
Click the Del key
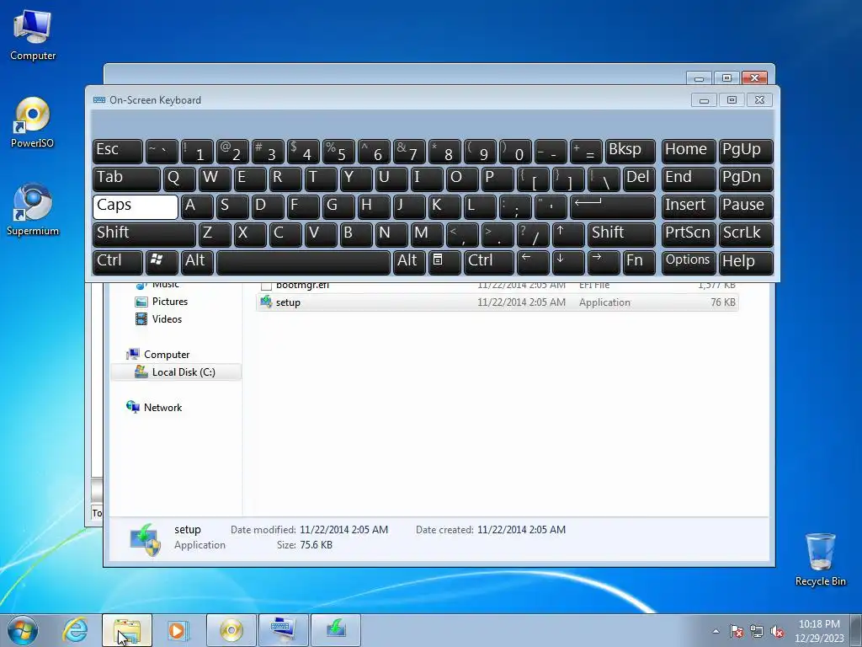pos(639,179)
